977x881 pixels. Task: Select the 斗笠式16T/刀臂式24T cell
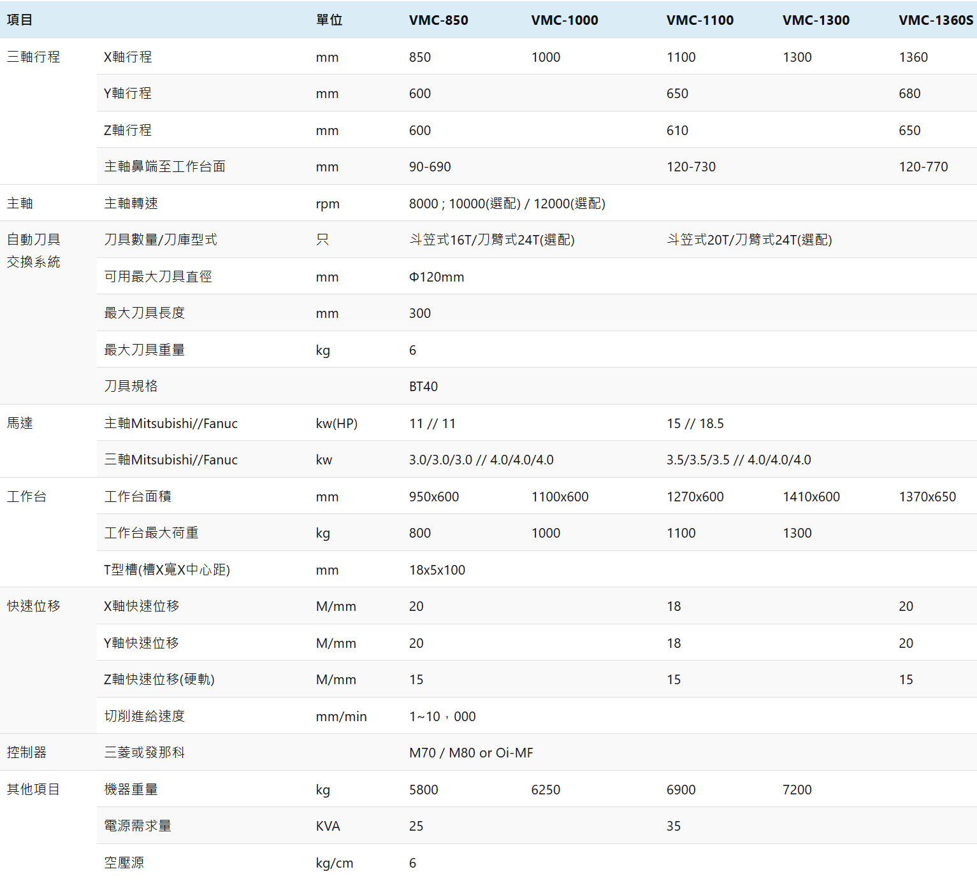[x=492, y=240]
